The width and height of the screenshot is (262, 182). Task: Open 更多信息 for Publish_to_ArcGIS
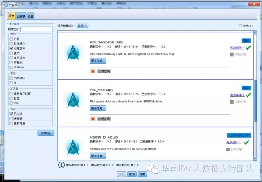click(x=98, y=156)
